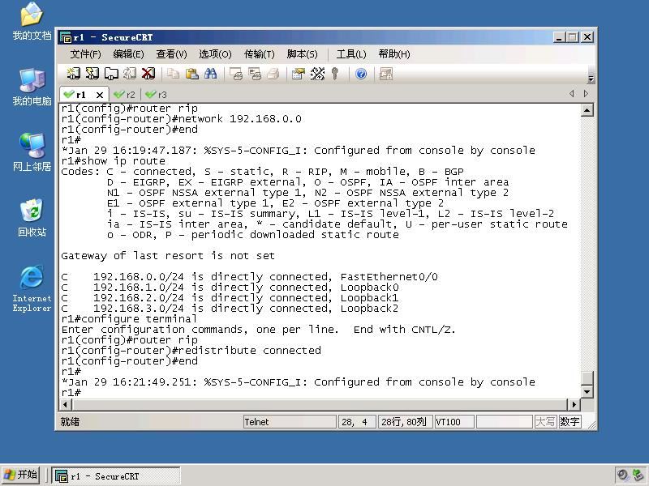This screenshot has width=649, height=486.
Task: Click the Quick Connect lightning icon
Action: pos(92,74)
